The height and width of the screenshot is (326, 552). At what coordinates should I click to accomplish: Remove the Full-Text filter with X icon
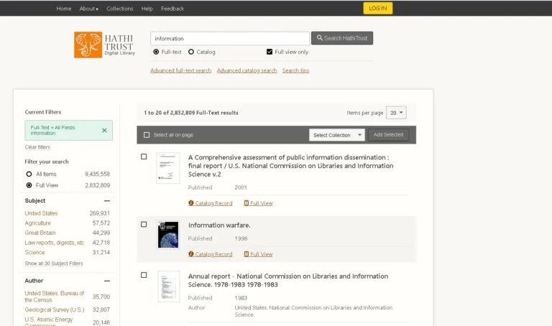coord(104,130)
